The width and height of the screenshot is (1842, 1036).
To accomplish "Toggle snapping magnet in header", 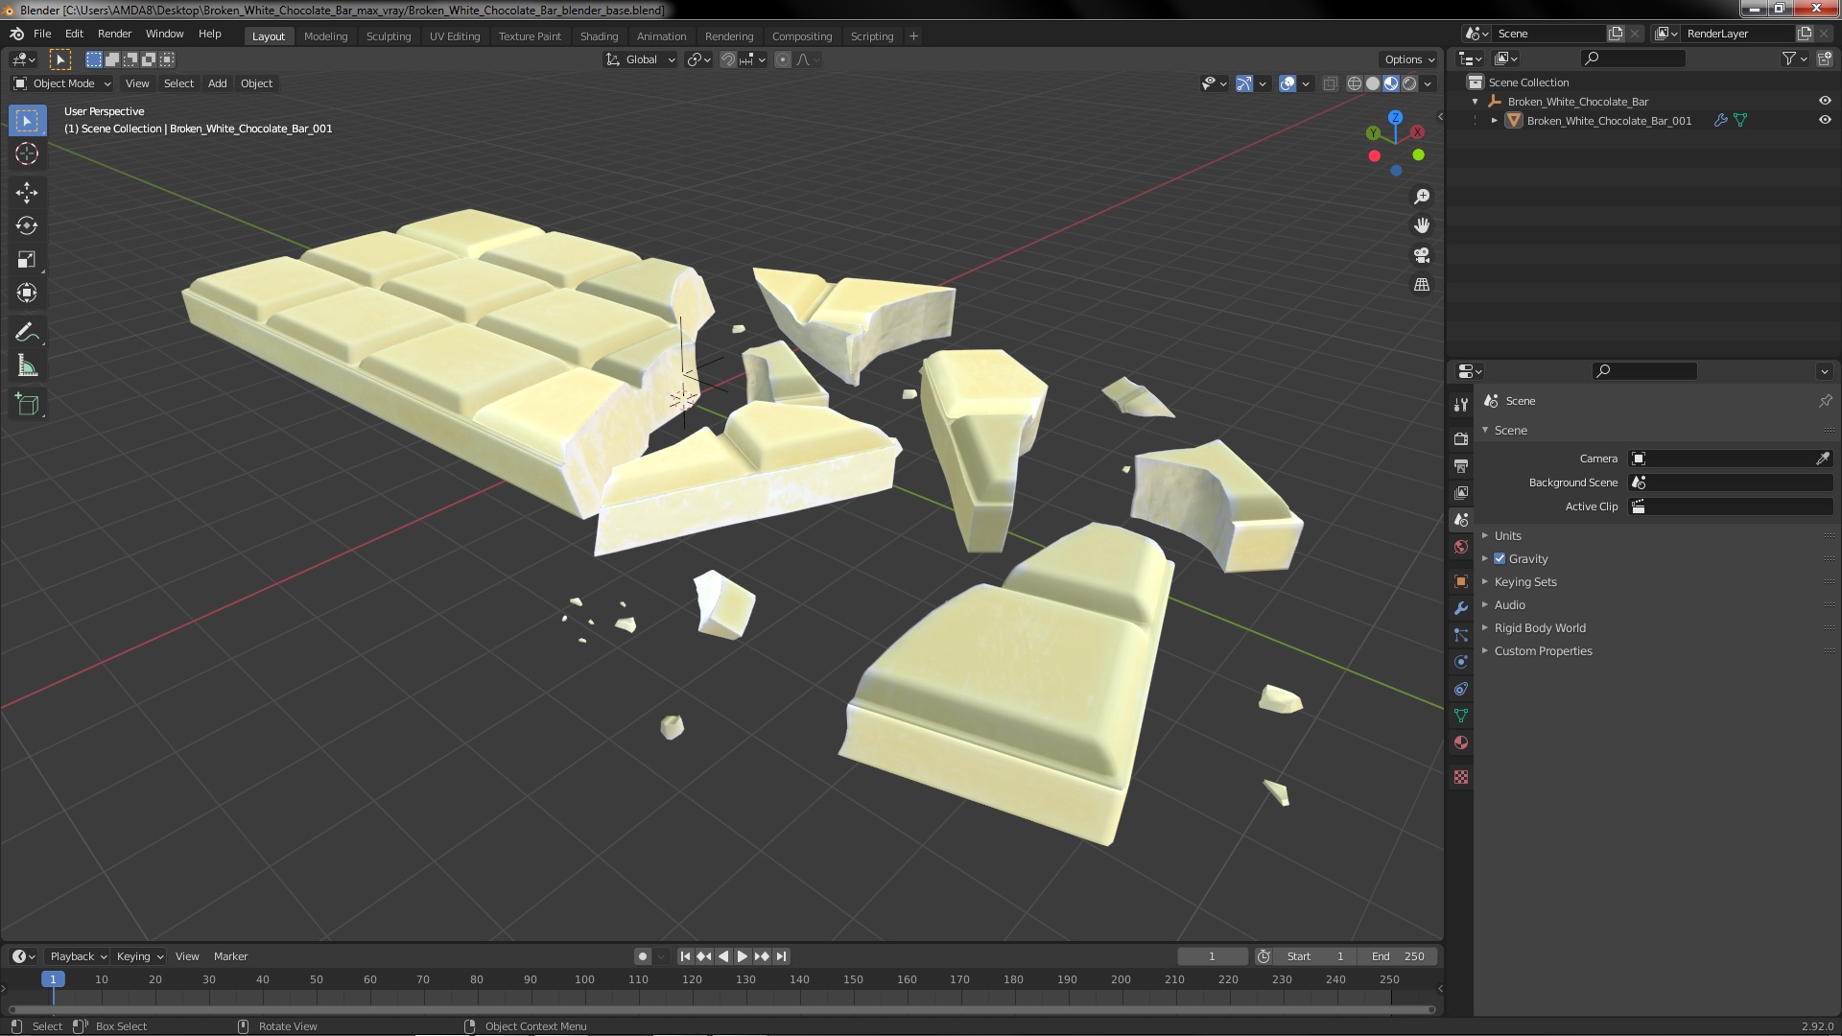I will tap(728, 59).
